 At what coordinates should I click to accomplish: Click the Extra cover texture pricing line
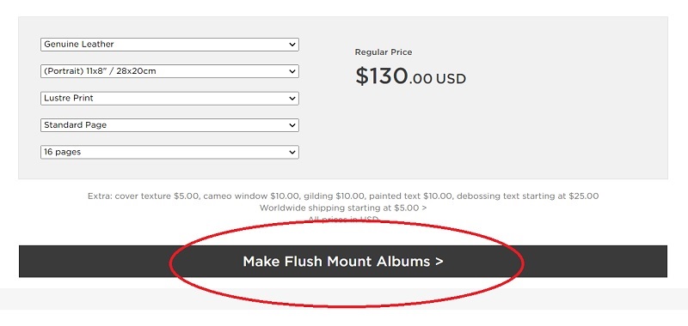click(343, 196)
